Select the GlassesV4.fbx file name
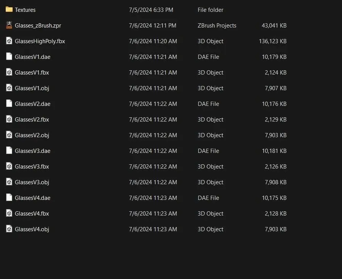Screen dimensions: 342x279 [32, 213]
